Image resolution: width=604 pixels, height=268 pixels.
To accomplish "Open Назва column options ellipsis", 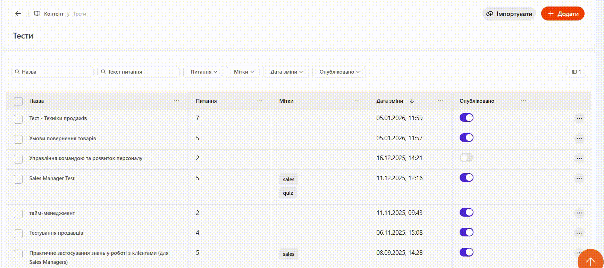I will (176, 101).
